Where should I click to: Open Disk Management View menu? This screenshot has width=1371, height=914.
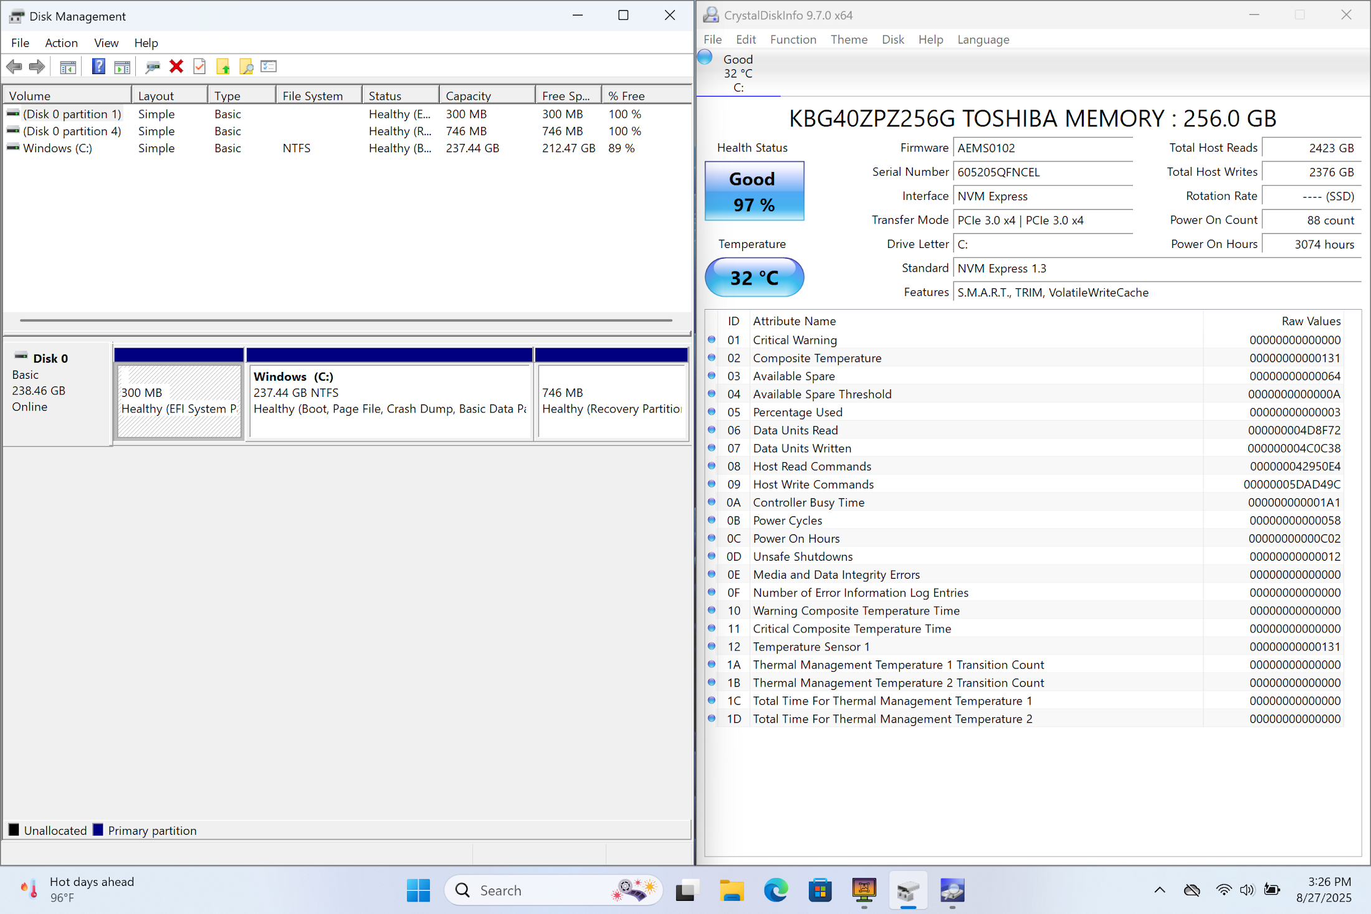click(106, 42)
